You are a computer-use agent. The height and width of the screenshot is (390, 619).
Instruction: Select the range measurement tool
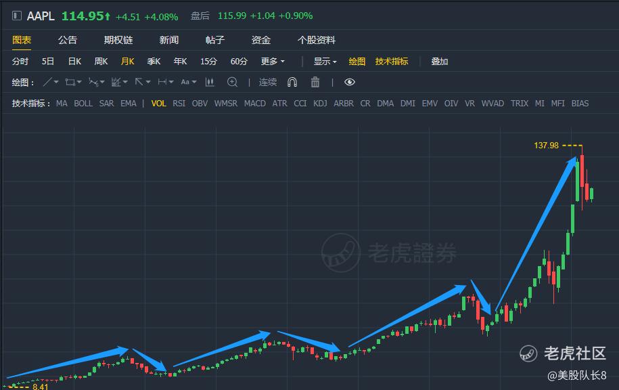162,82
